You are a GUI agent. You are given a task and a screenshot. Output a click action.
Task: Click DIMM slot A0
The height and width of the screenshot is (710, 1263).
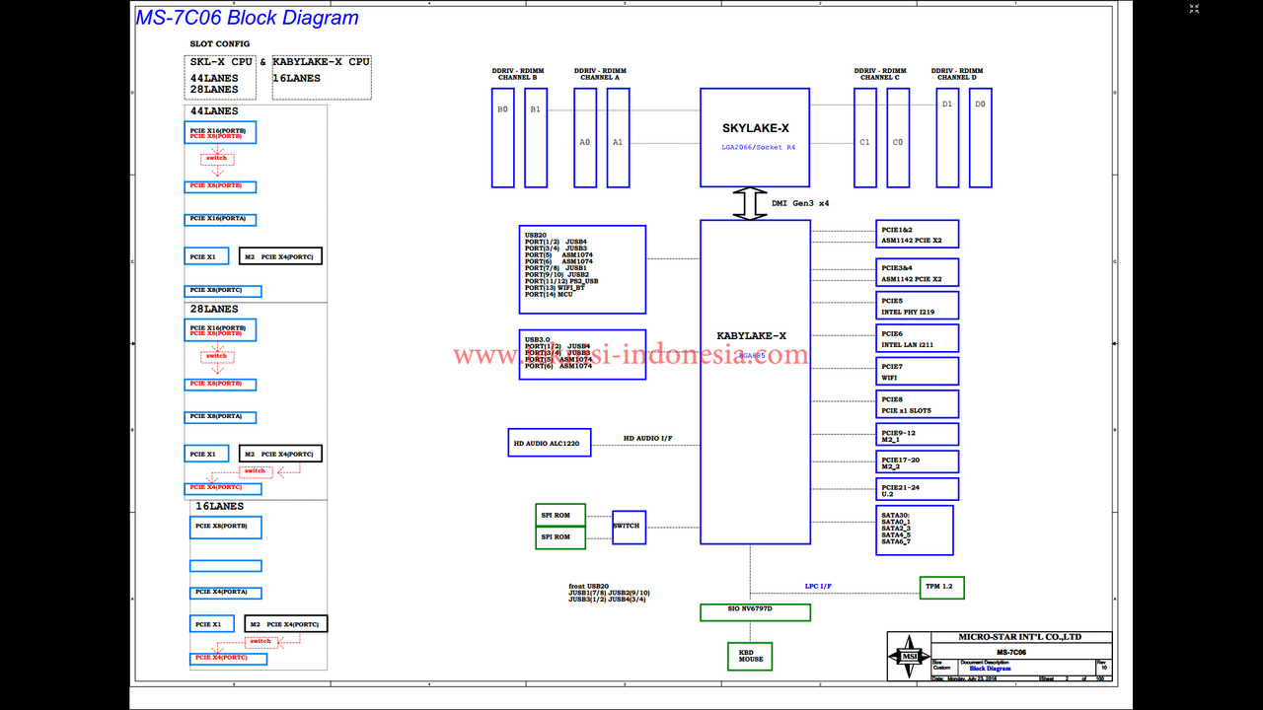click(585, 137)
